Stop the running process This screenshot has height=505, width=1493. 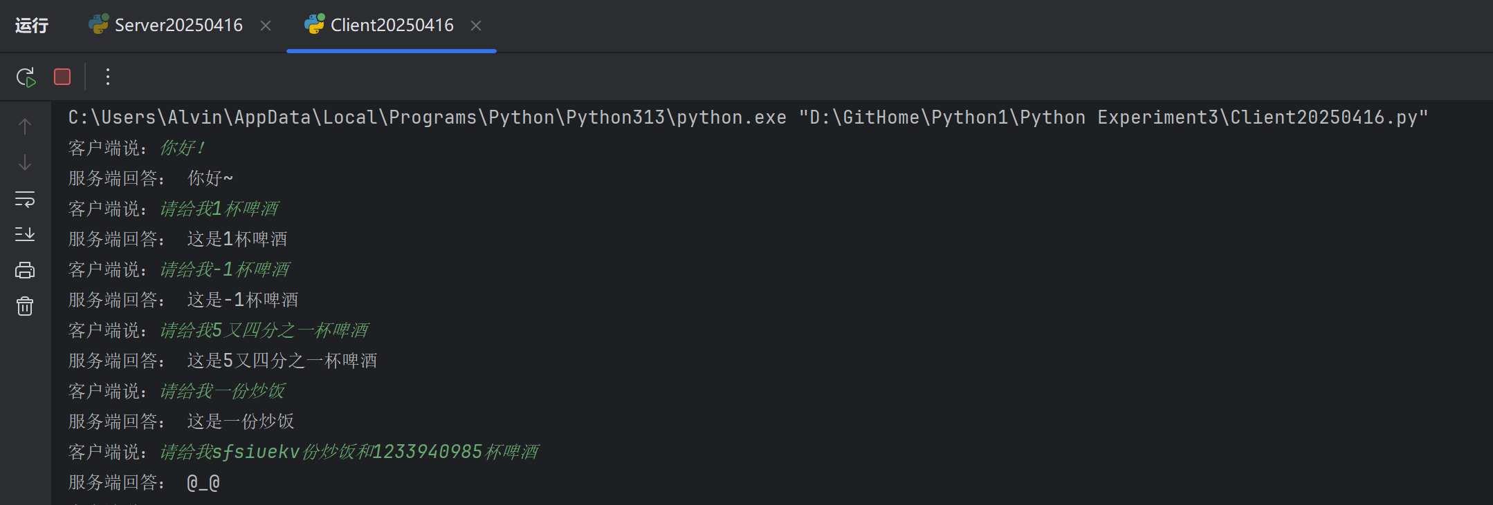[62, 77]
